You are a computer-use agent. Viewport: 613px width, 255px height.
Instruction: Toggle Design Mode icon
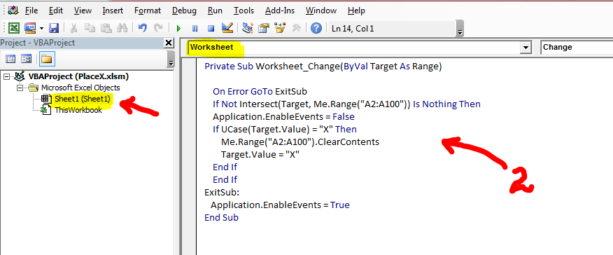coord(227,28)
